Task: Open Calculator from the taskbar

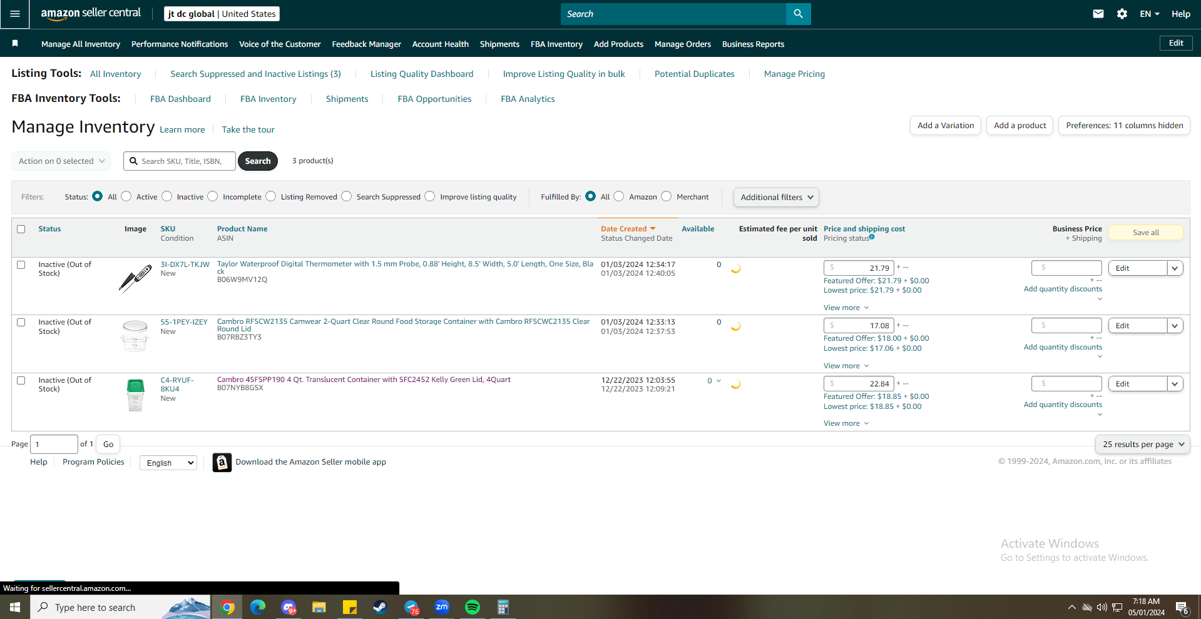Action: [x=503, y=607]
